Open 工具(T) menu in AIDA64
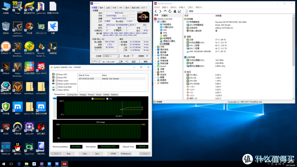The image size is (297, 167). pyautogui.click(x=190, y=7)
